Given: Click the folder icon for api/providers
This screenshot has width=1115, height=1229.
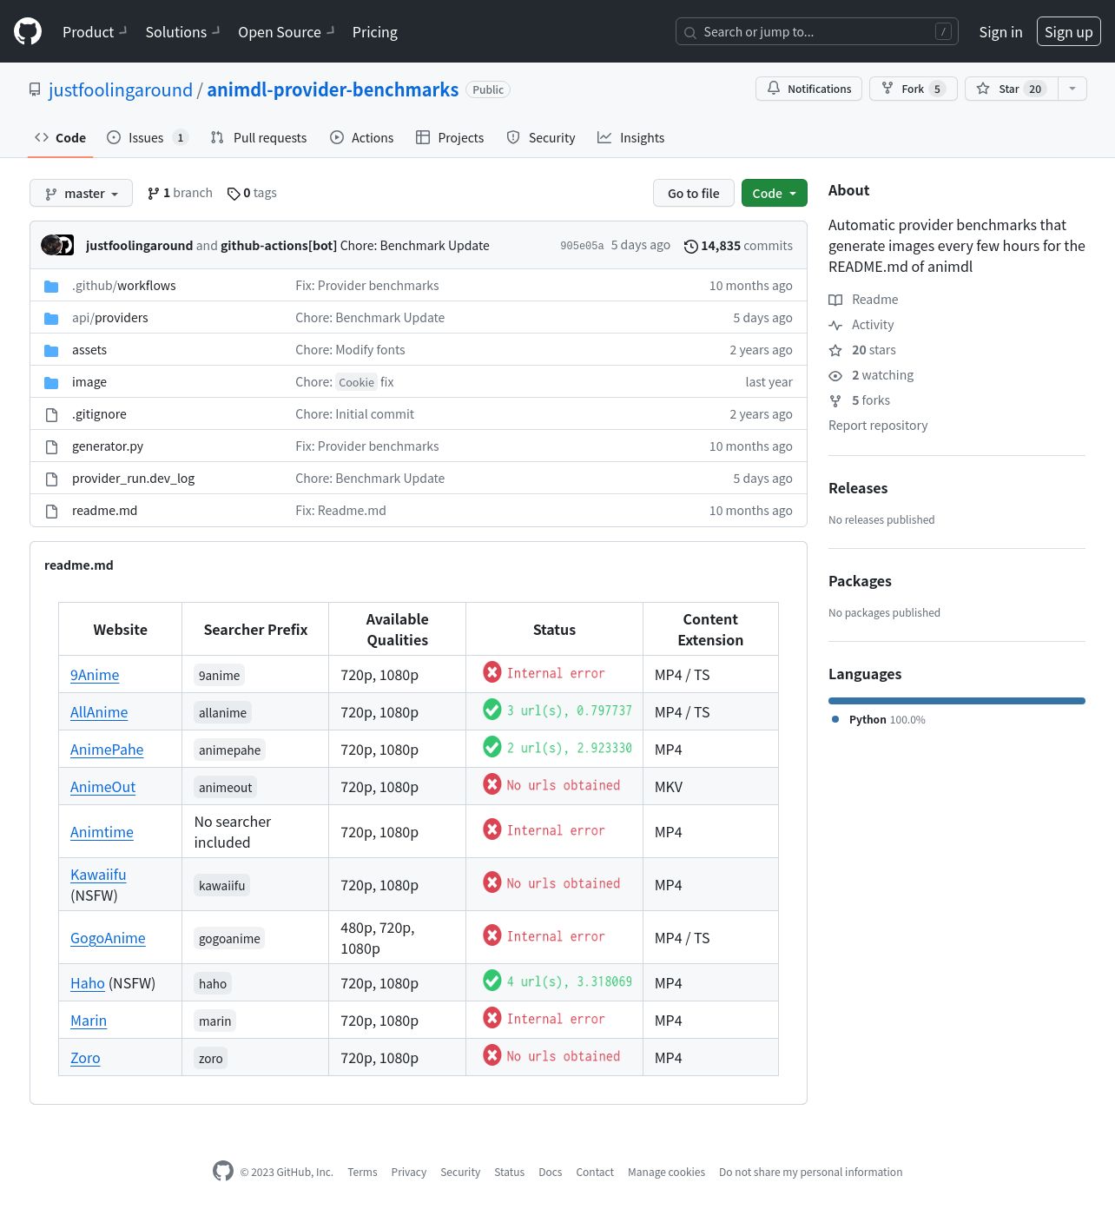Looking at the screenshot, I should tap(51, 318).
